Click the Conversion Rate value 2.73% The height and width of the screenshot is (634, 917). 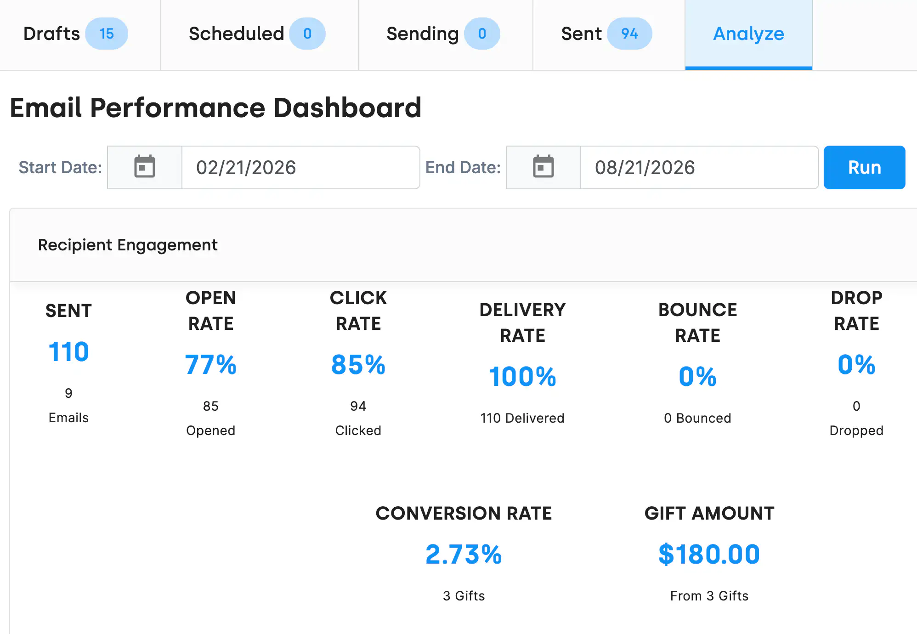tap(464, 555)
